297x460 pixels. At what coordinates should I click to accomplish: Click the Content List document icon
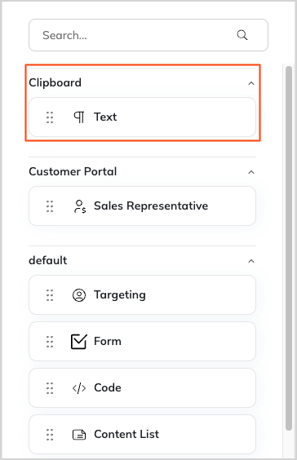pos(79,435)
